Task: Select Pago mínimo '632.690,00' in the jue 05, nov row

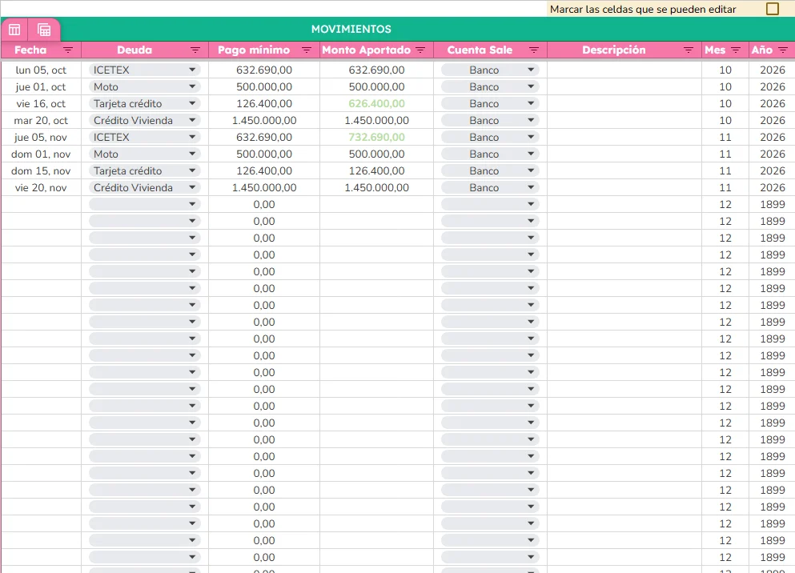Action: tap(264, 137)
